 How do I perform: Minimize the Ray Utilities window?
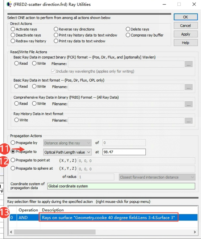tap(164, 4)
